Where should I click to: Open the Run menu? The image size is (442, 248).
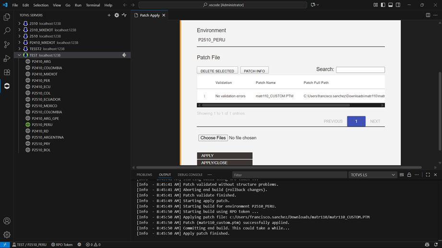tap(78, 5)
